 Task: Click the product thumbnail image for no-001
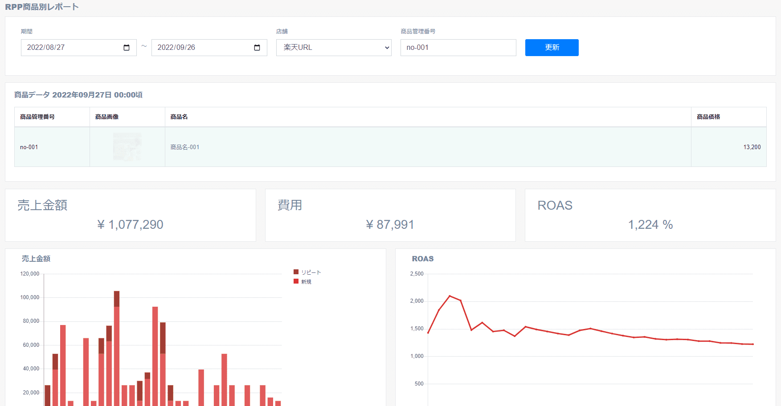(x=127, y=147)
